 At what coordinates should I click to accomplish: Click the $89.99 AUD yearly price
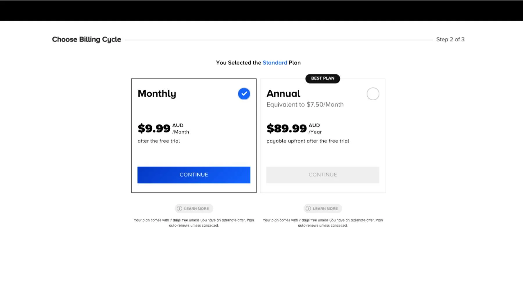tap(286, 128)
